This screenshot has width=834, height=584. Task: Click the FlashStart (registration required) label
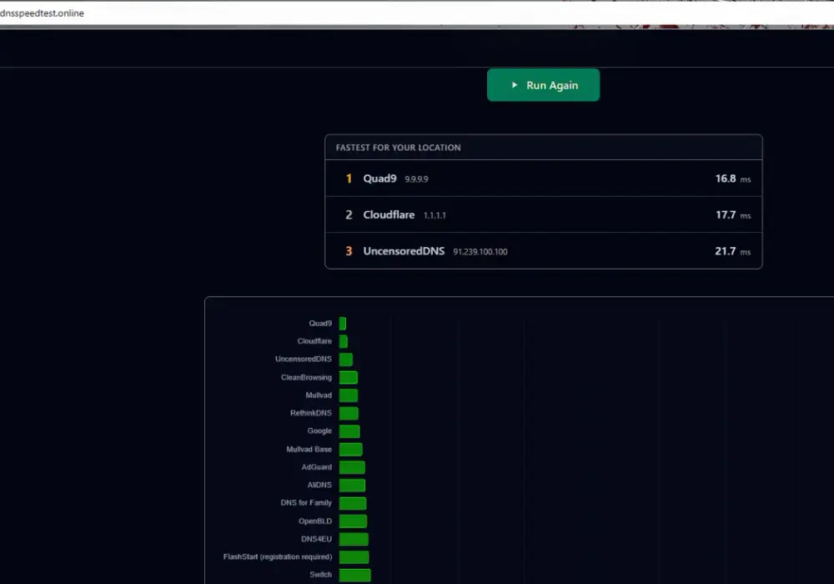[278, 556]
